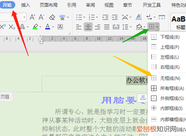Apply green highlight color
The image size is (186, 136).
(x=35, y=27)
